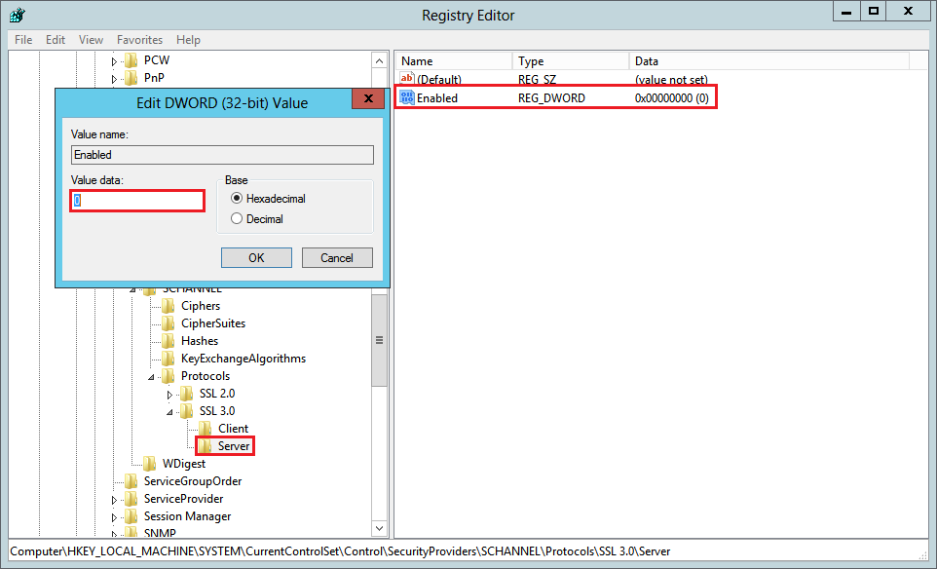
Task: Open the Edit menu
Action: tap(56, 40)
